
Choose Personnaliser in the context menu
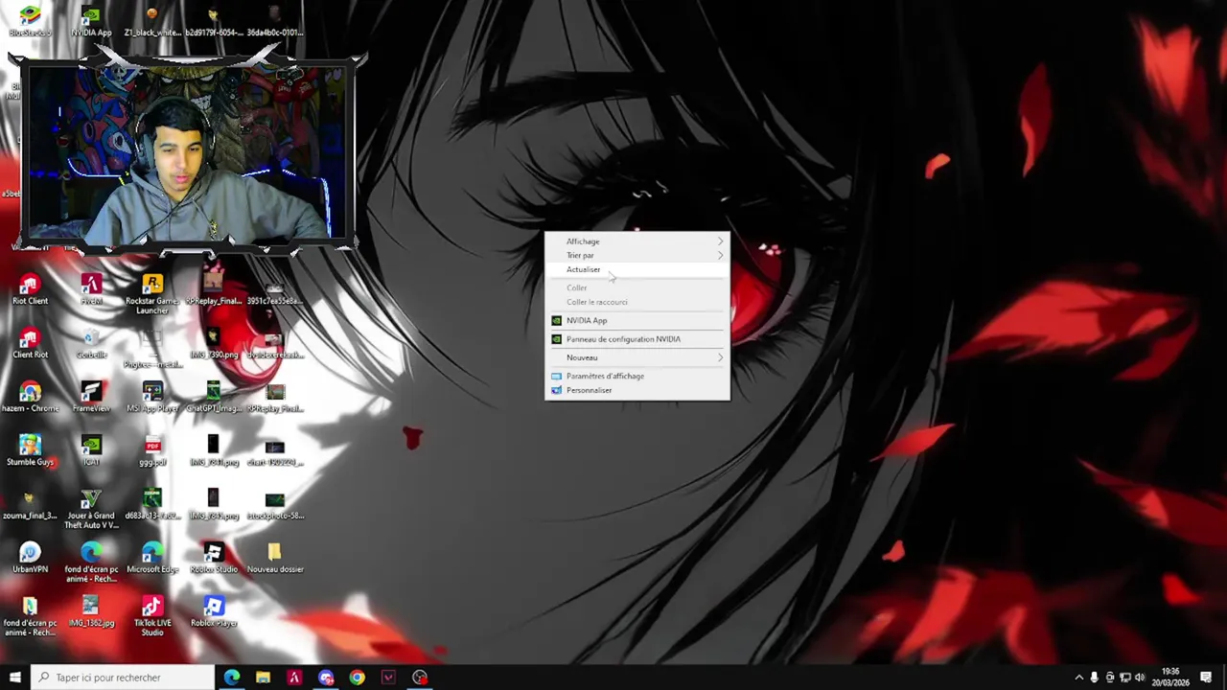pyautogui.click(x=637, y=390)
